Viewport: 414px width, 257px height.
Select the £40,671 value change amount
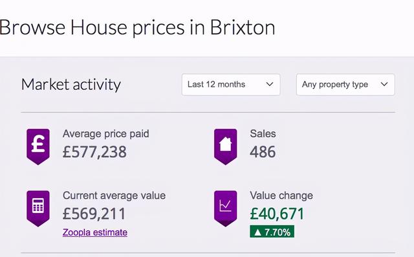click(277, 214)
